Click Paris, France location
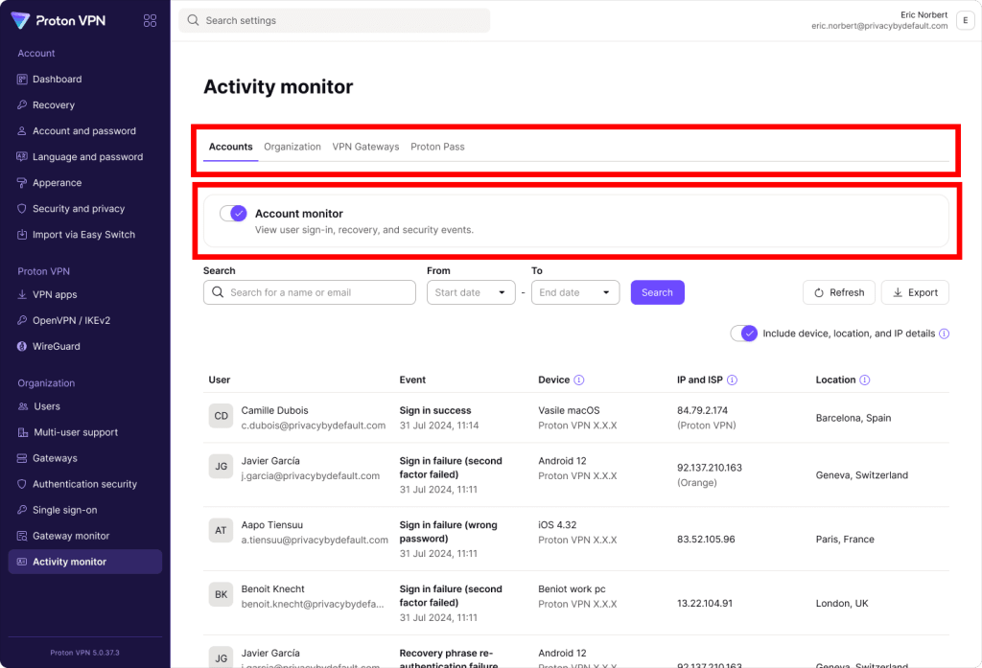The width and height of the screenshot is (982, 668). point(845,539)
